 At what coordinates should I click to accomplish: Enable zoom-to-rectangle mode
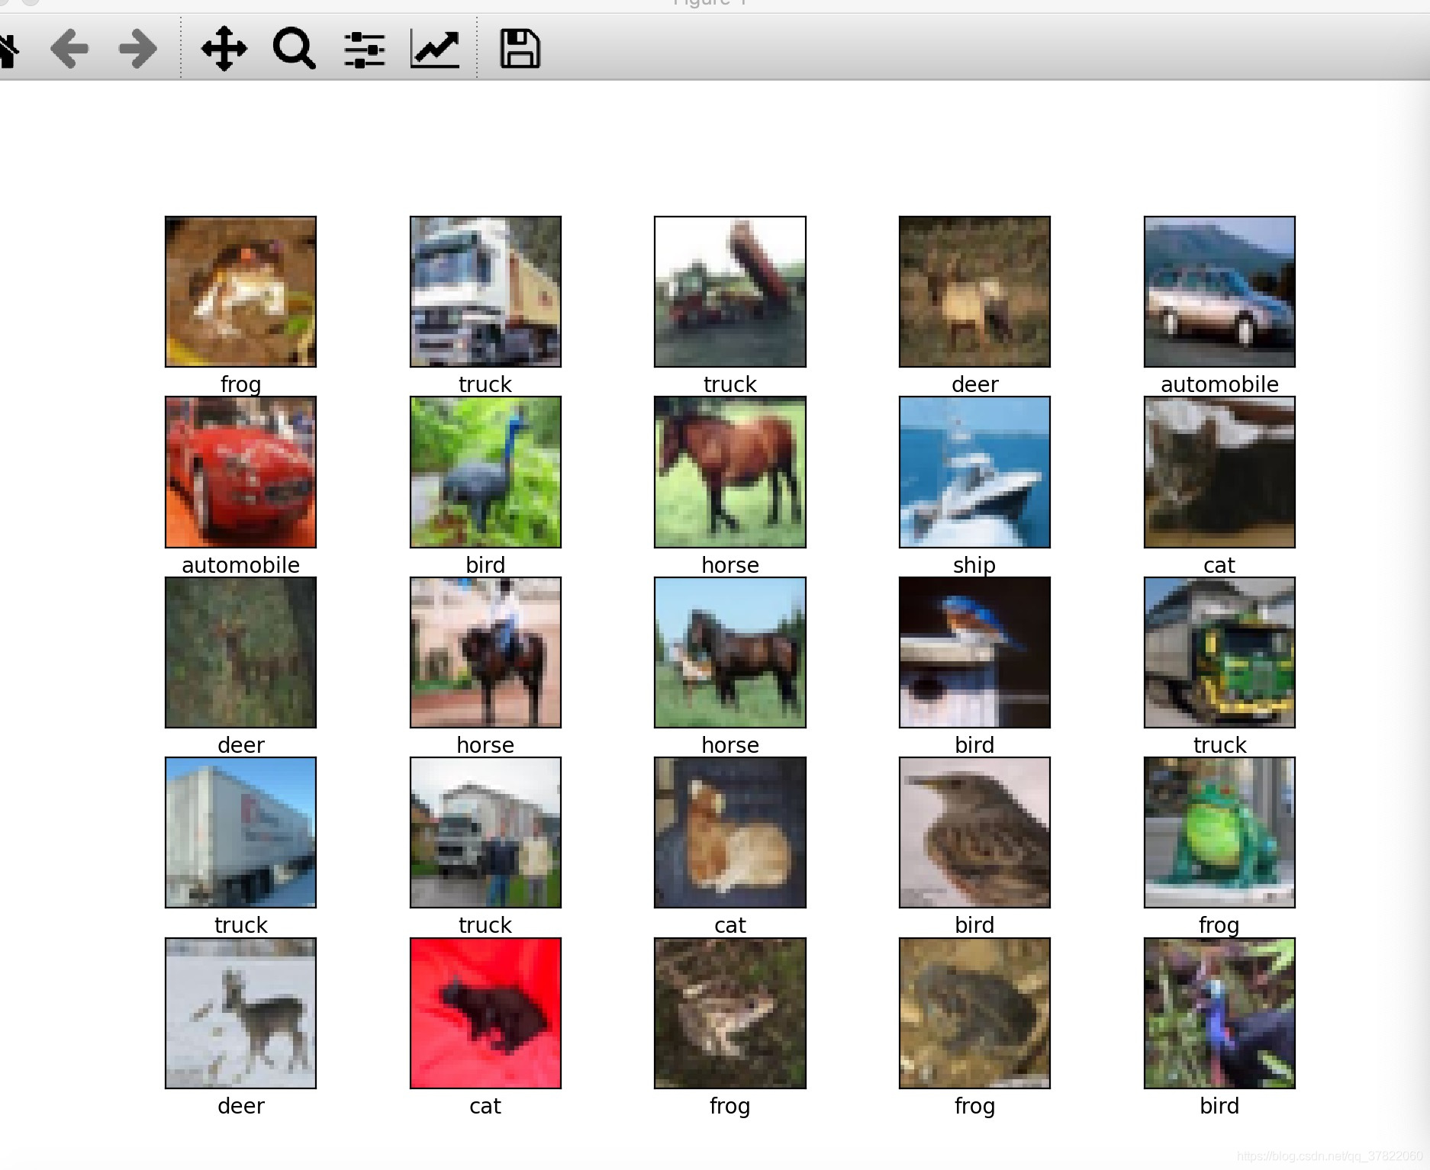294,48
